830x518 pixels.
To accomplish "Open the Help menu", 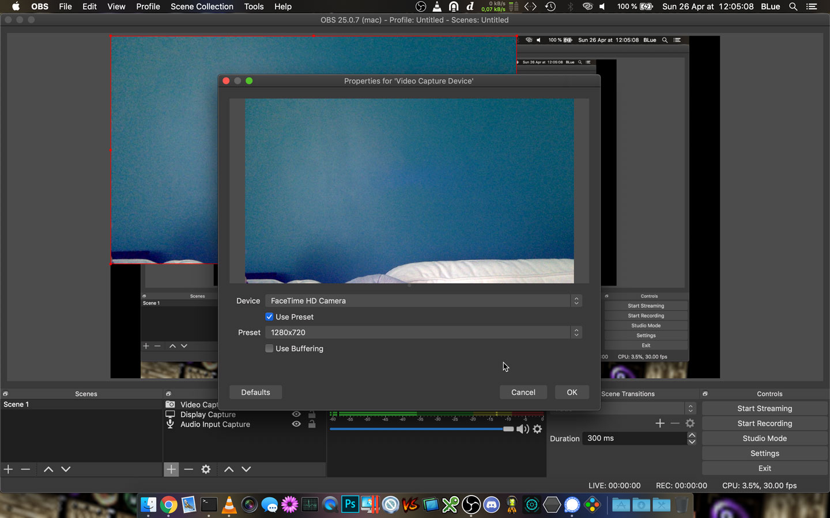I will (283, 6).
